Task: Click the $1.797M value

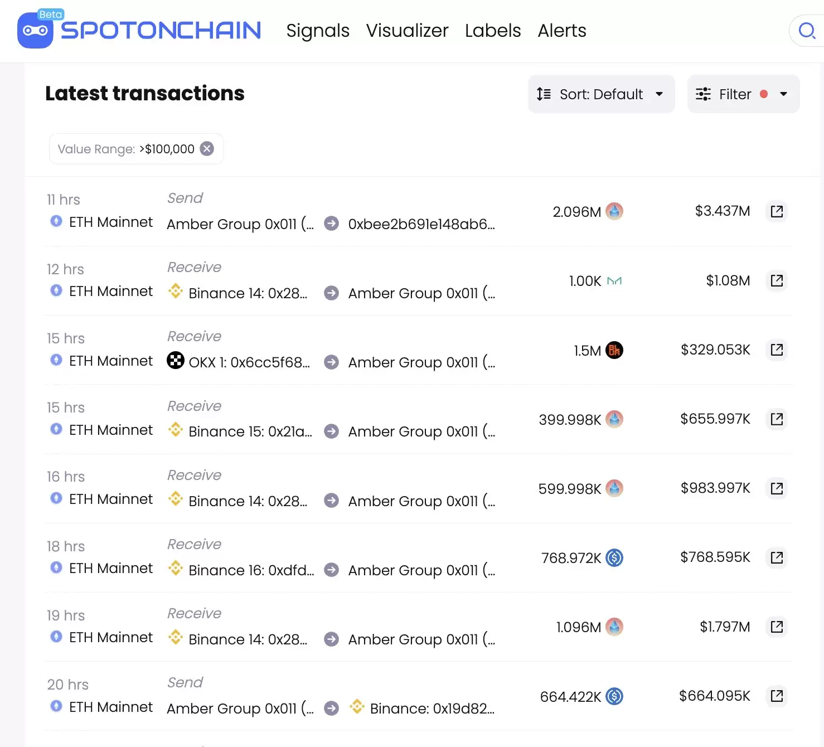Action: click(x=725, y=627)
